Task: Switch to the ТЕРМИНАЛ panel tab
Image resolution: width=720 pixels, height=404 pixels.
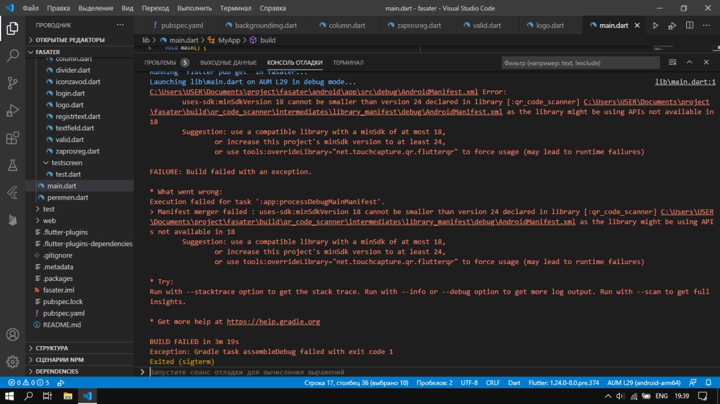Action: (x=348, y=62)
